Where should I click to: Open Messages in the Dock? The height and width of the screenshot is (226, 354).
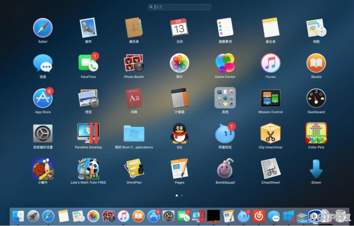274,217
